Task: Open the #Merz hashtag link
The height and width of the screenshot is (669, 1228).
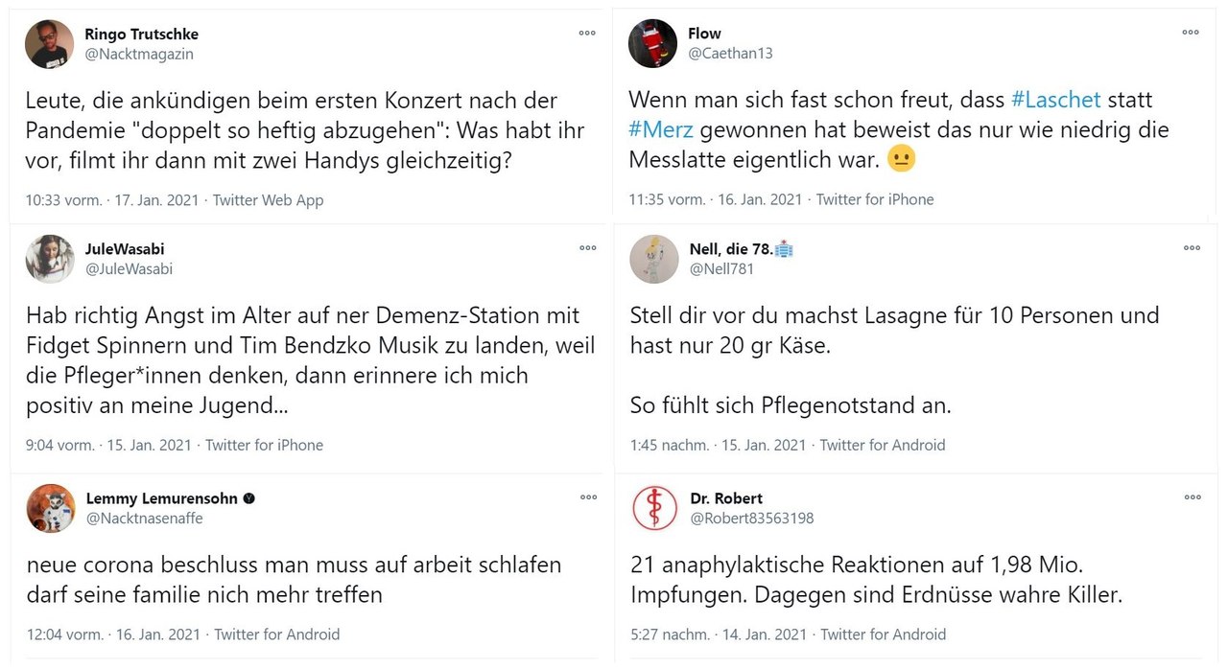Action: point(661,129)
